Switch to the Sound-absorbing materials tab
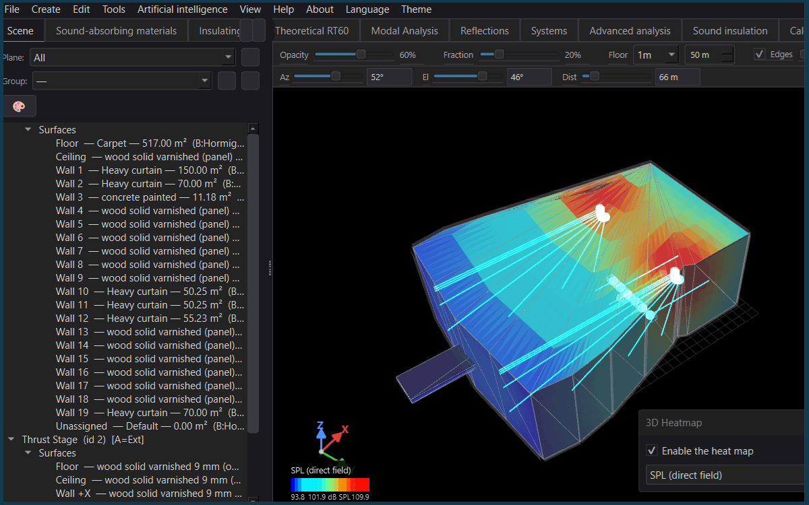809x505 pixels. pyautogui.click(x=117, y=30)
